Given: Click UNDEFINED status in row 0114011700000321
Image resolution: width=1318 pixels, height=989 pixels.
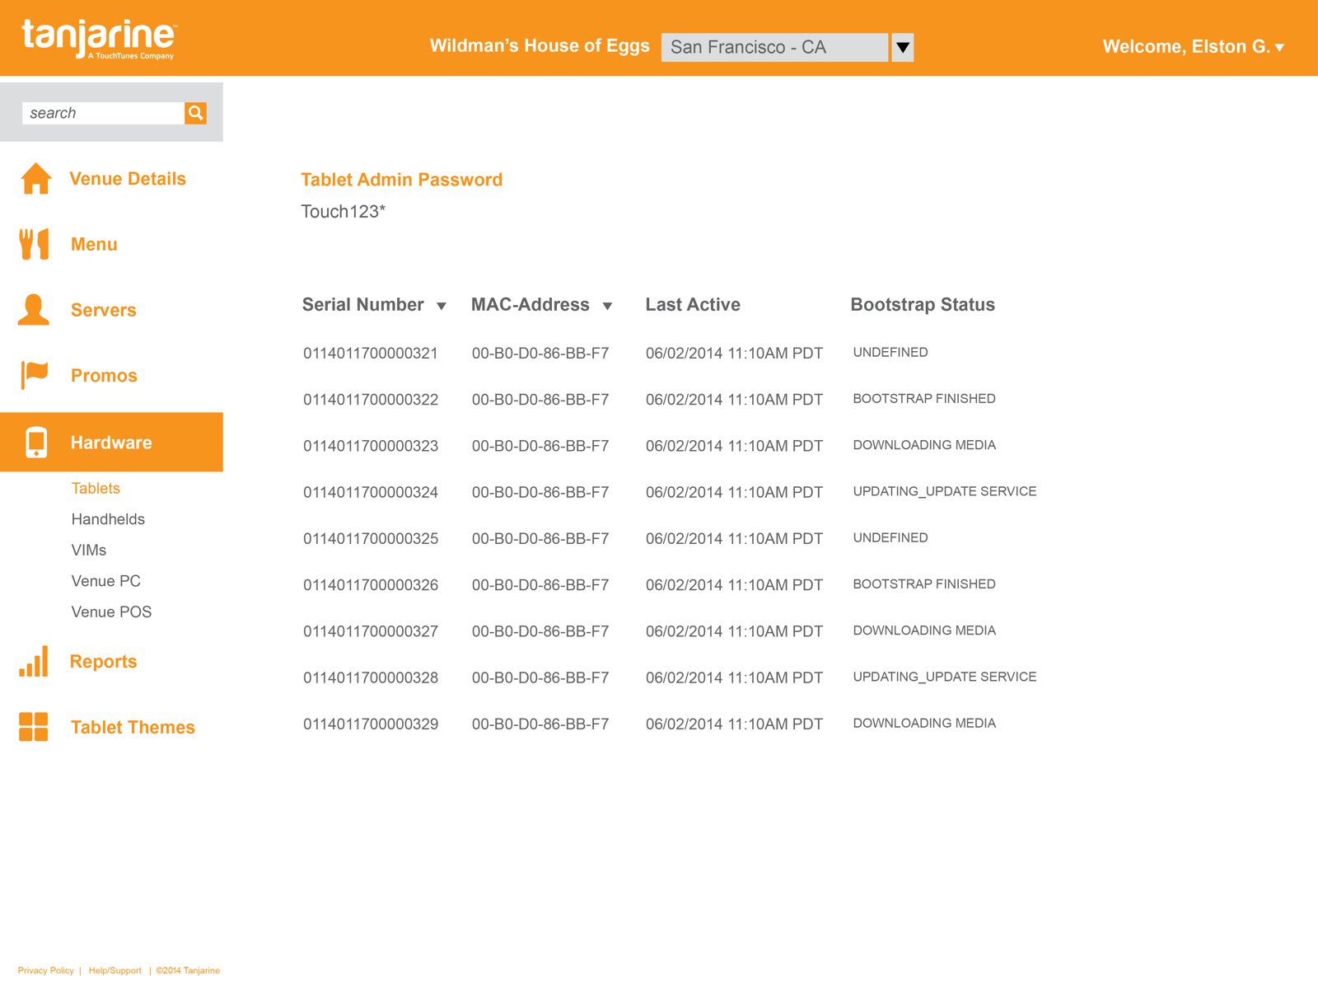Looking at the screenshot, I should pos(890,353).
